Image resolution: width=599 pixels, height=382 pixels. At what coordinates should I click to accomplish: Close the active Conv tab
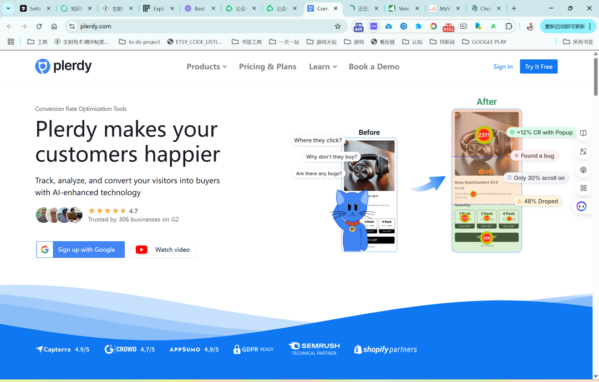[336, 8]
